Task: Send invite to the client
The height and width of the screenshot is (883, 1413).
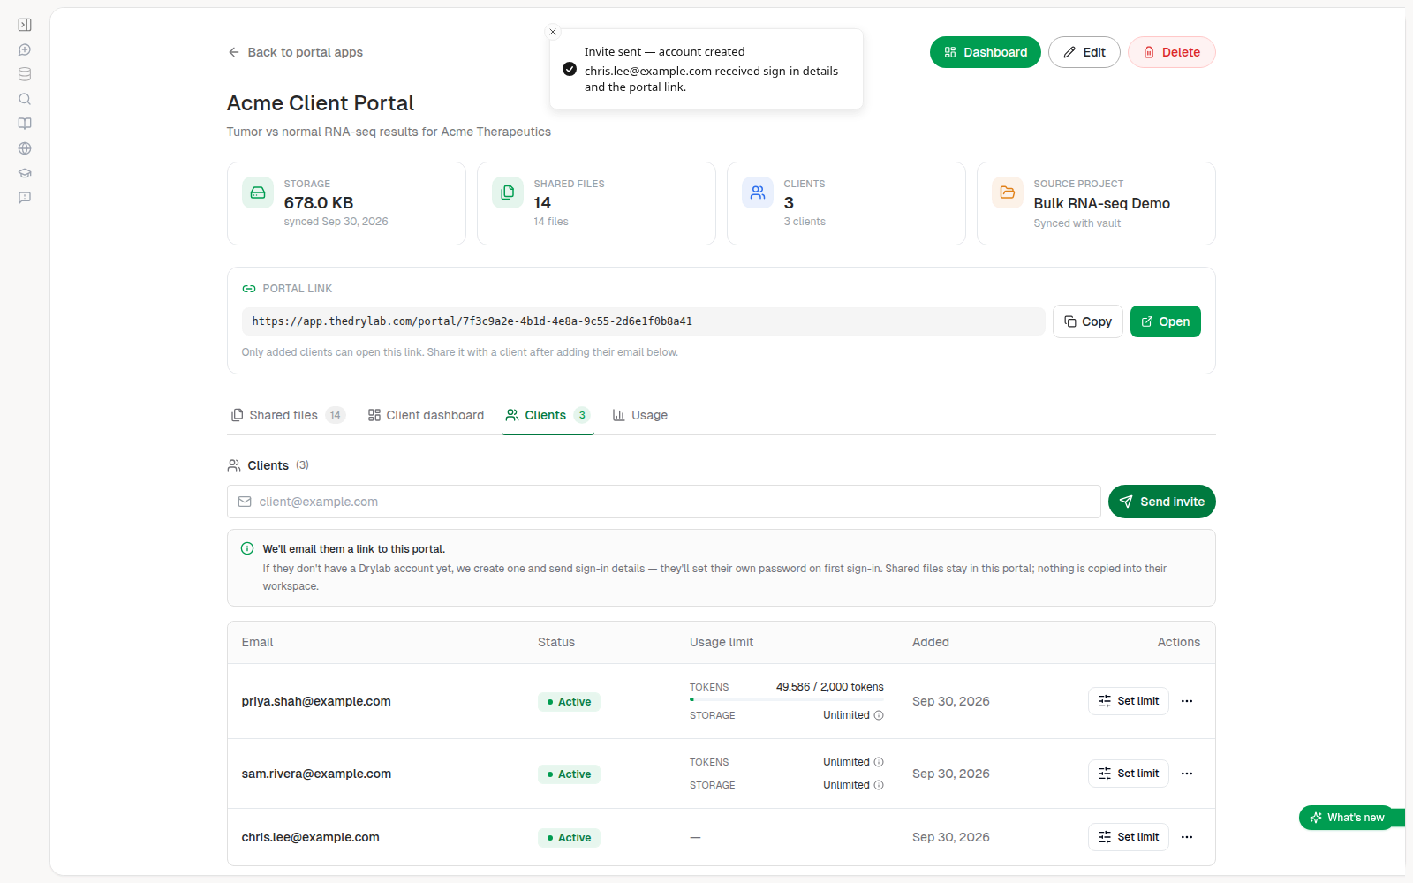Action: (1161, 502)
